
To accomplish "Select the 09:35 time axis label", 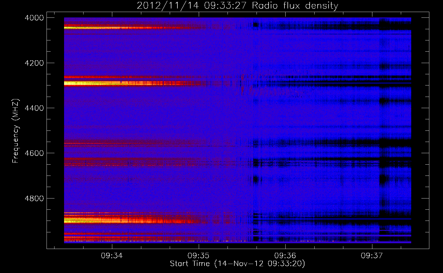I will [199, 256].
